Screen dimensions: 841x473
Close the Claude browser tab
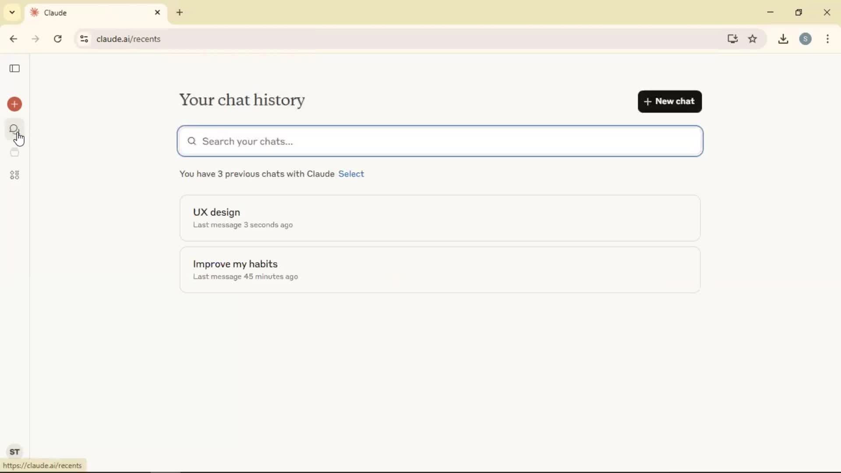[158, 13]
